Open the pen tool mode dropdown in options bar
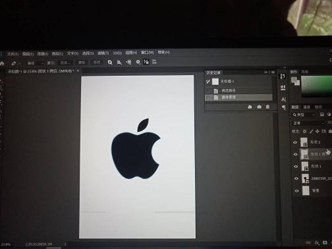332x249 pixels. pos(35,63)
